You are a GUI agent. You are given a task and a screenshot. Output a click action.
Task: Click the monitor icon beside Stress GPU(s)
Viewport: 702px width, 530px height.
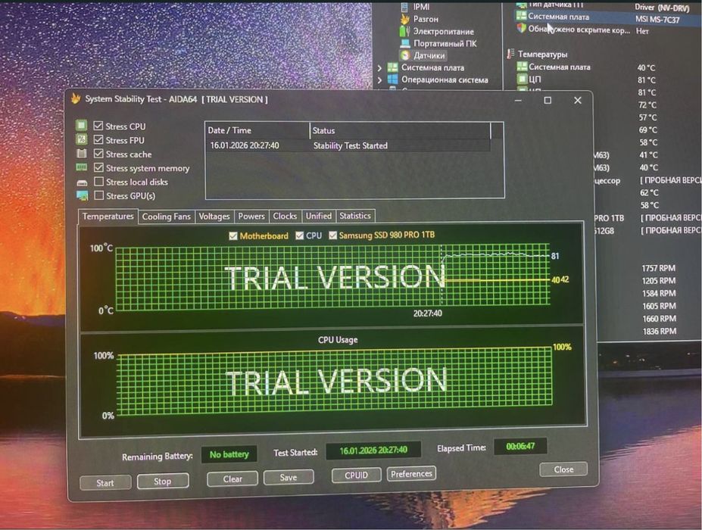tap(82, 195)
